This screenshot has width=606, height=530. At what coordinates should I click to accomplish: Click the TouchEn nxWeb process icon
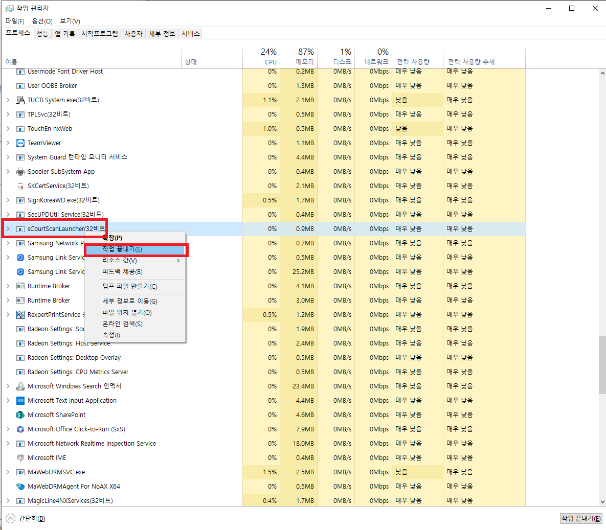pyautogui.click(x=20, y=129)
